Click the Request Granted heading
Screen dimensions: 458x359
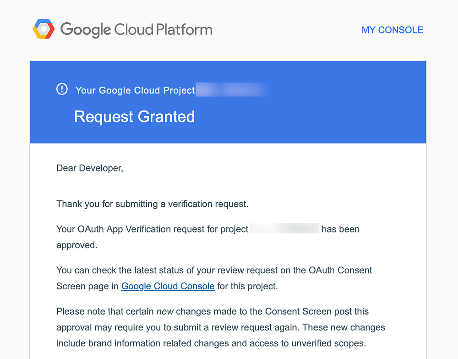[x=134, y=116]
